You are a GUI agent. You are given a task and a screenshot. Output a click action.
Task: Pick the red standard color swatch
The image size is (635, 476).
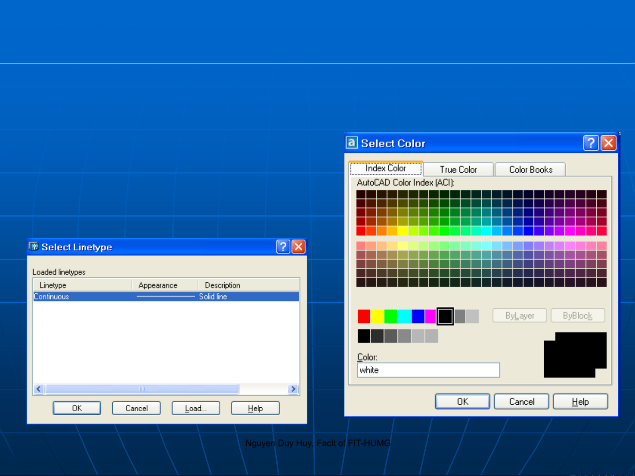tap(364, 316)
